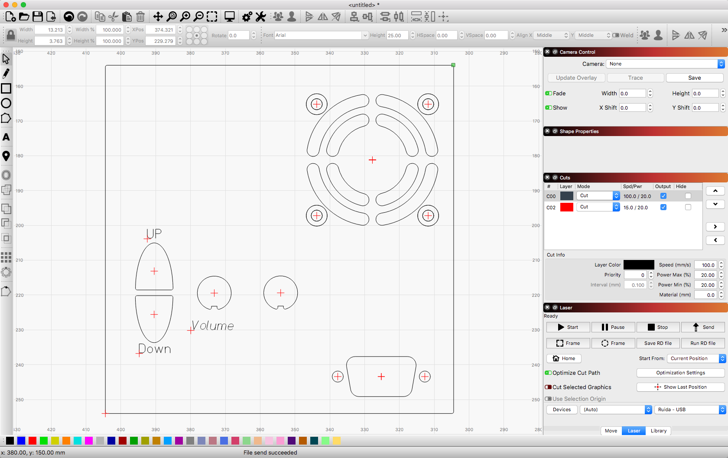Toggle Optimize Cut Path switch
Screen dimensions: 728x458
pos(548,373)
